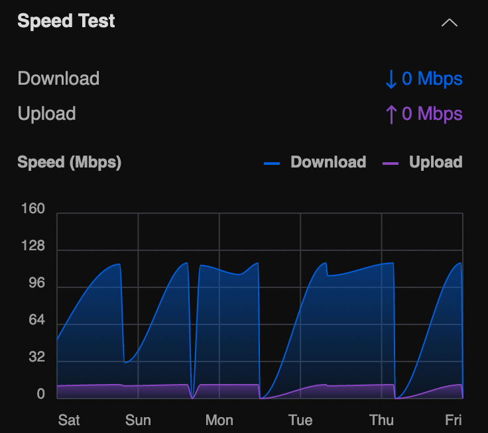Click the purple upload arrow icon

point(391,114)
